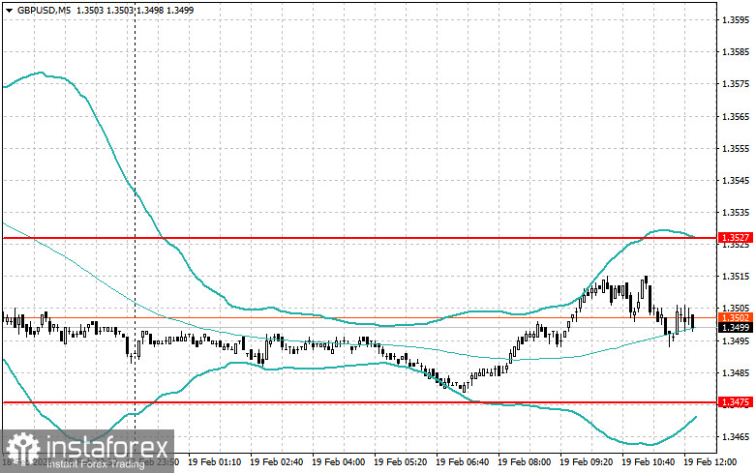Click the 19 Feb 02:40 time label
This screenshot has height=473, width=756.
tap(276, 462)
